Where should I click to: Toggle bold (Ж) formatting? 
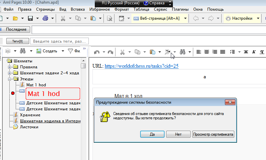point(246,52)
